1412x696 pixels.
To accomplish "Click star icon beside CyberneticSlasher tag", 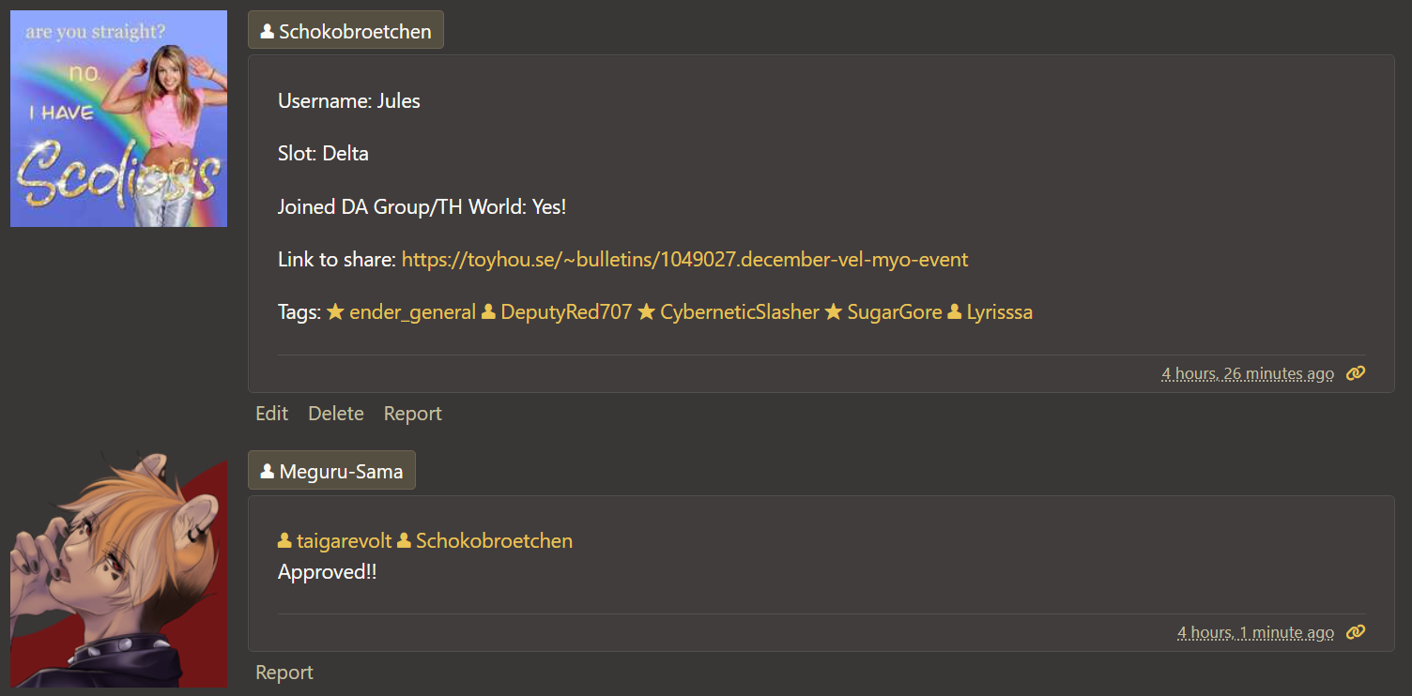I will tap(646, 312).
